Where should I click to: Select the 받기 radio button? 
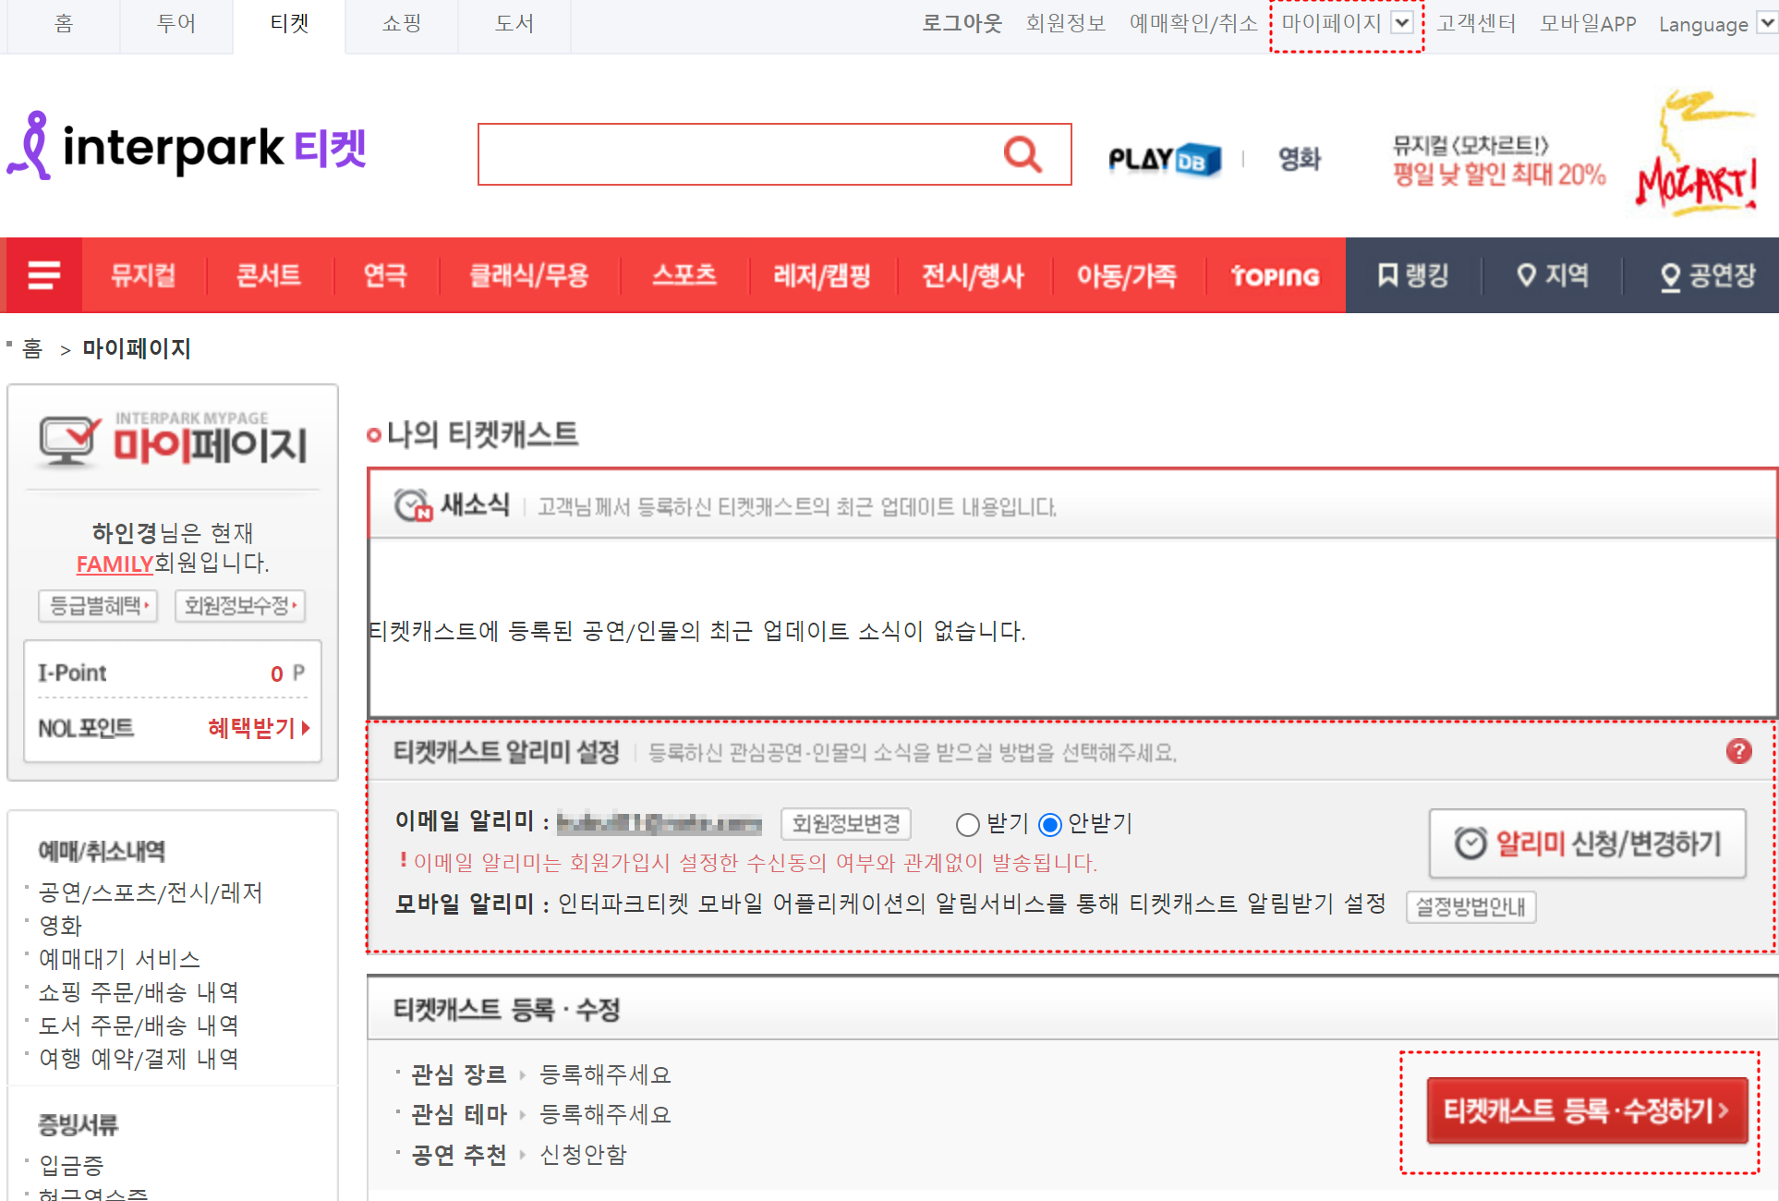click(x=967, y=825)
